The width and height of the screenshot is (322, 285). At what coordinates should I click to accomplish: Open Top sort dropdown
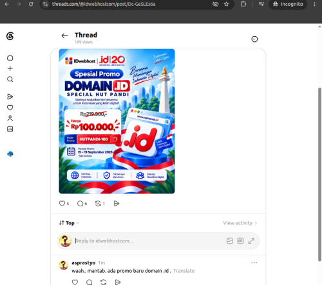coord(70,223)
